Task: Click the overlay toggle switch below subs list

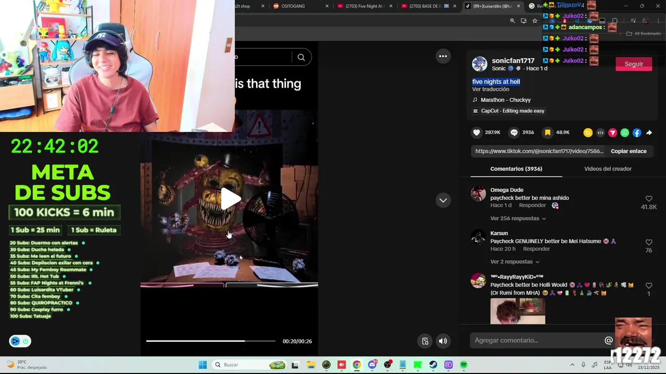Action: click(20, 341)
